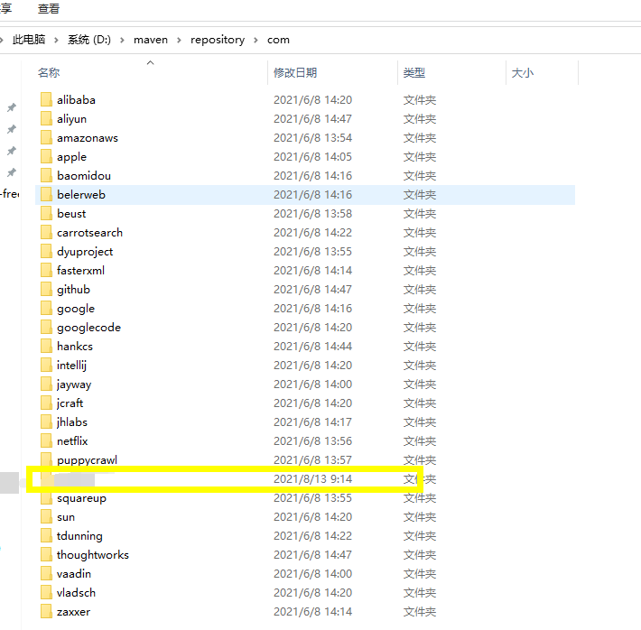Viewport: 641px width, 630px height.
Task: Click the netflix folder icon
Action: pyautogui.click(x=46, y=440)
